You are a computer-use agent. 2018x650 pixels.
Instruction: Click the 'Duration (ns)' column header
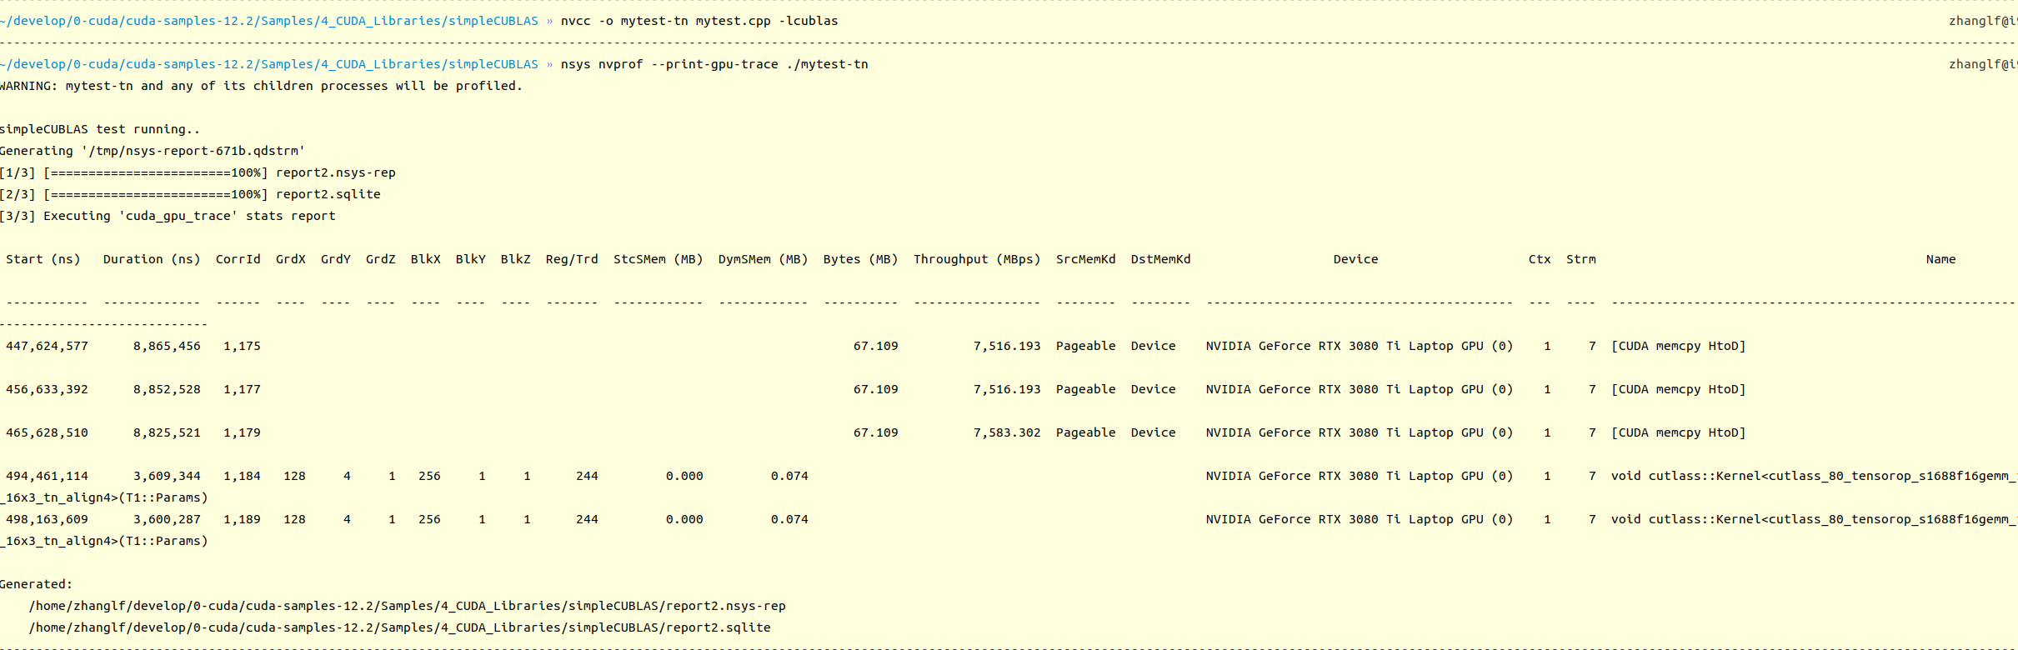tap(152, 259)
